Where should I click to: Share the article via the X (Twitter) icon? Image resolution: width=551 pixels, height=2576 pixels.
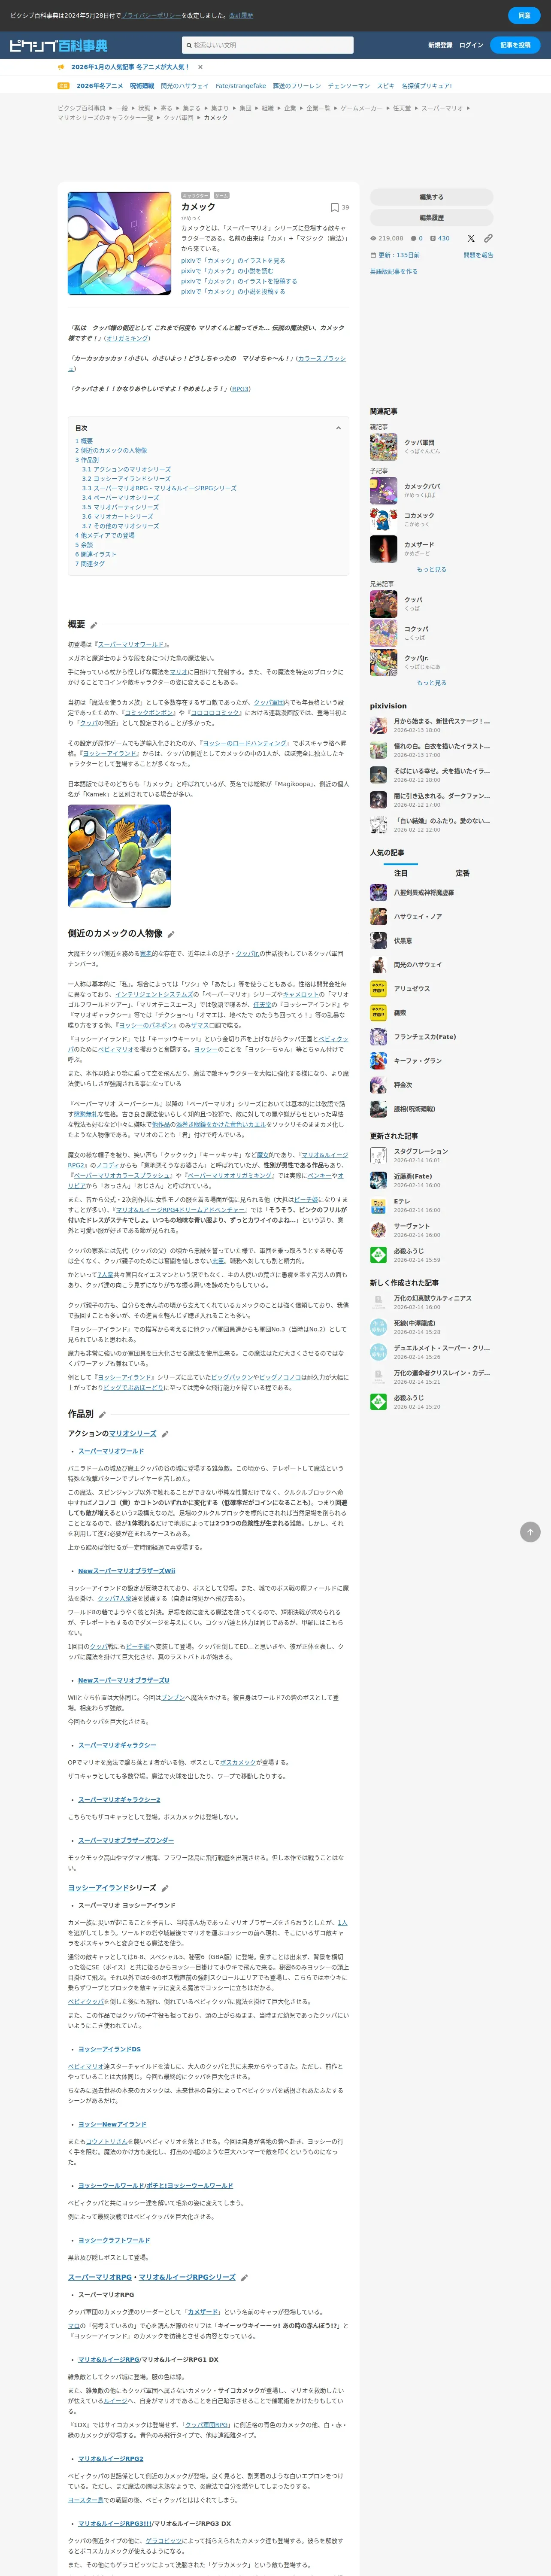[x=471, y=238]
